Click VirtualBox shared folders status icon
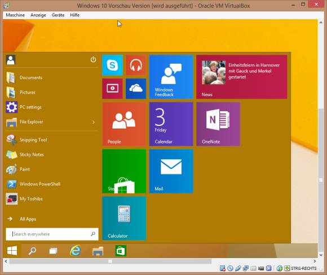 pyautogui.click(x=253, y=268)
